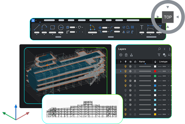The width and height of the screenshot is (185, 124).
Task: Create a new layer with plus icon
Action: [x=121, y=55]
